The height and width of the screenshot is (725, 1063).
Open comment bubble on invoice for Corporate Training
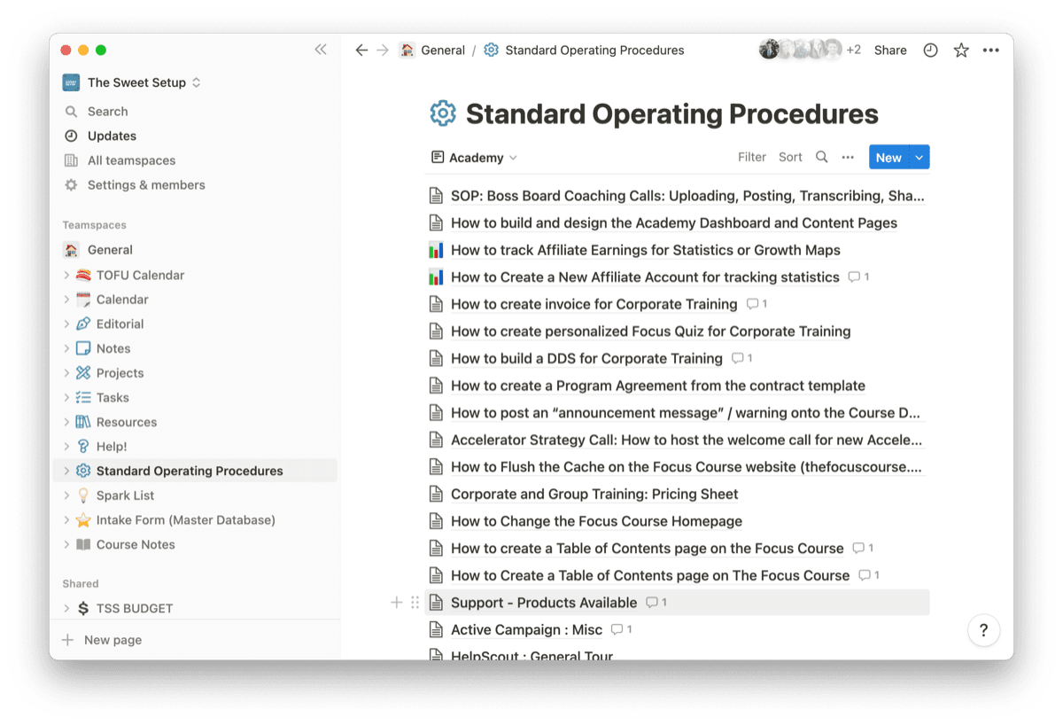757,304
